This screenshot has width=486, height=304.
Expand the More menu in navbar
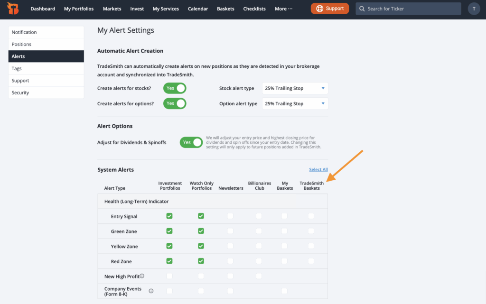pyautogui.click(x=283, y=9)
